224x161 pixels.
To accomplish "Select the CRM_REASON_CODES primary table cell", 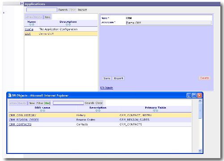I will tap(135, 120).
